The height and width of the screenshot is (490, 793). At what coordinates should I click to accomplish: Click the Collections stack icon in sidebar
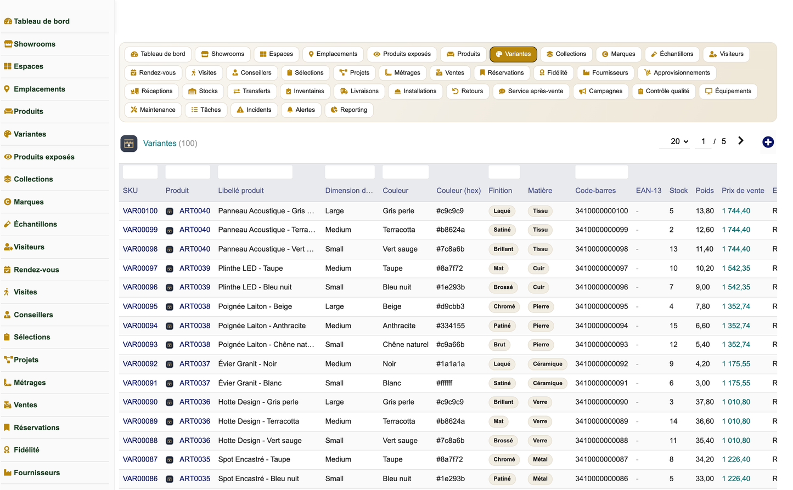pos(8,179)
